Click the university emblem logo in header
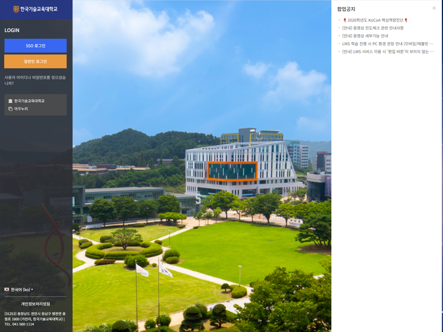This screenshot has width=443, height=332. point(16,9)
